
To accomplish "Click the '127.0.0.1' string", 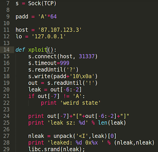I will 49,36.
